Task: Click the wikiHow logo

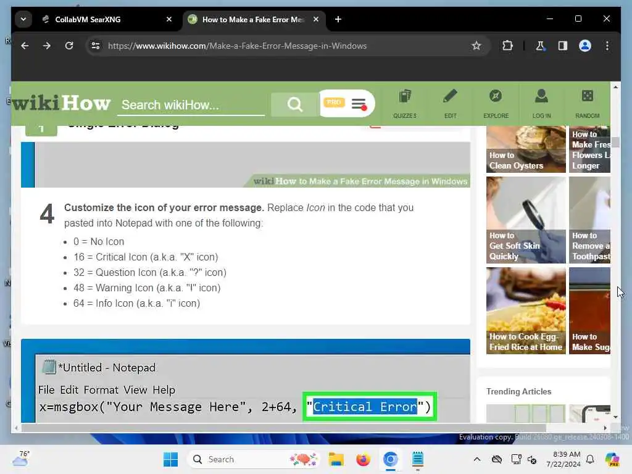Action: point(61,103)
